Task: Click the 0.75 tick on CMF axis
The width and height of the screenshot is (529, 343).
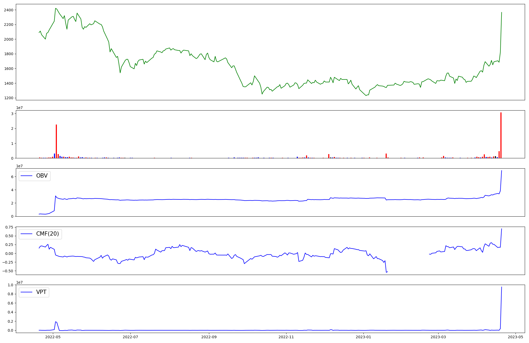Action: pyautogui.click(x=9, y=227)
